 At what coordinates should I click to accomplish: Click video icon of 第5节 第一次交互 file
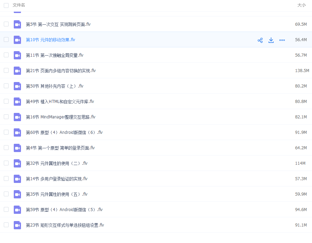pyautogui.click(x=17, y=24)
